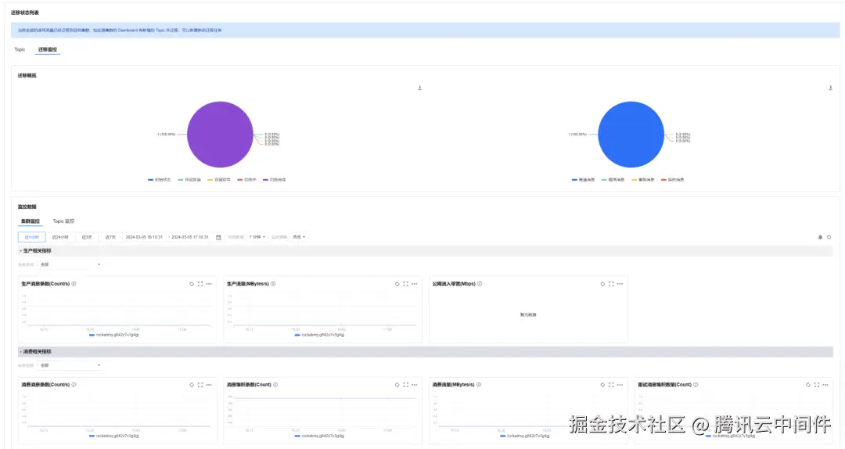Click the blue pie chart slice

click(x=631, y=135)
